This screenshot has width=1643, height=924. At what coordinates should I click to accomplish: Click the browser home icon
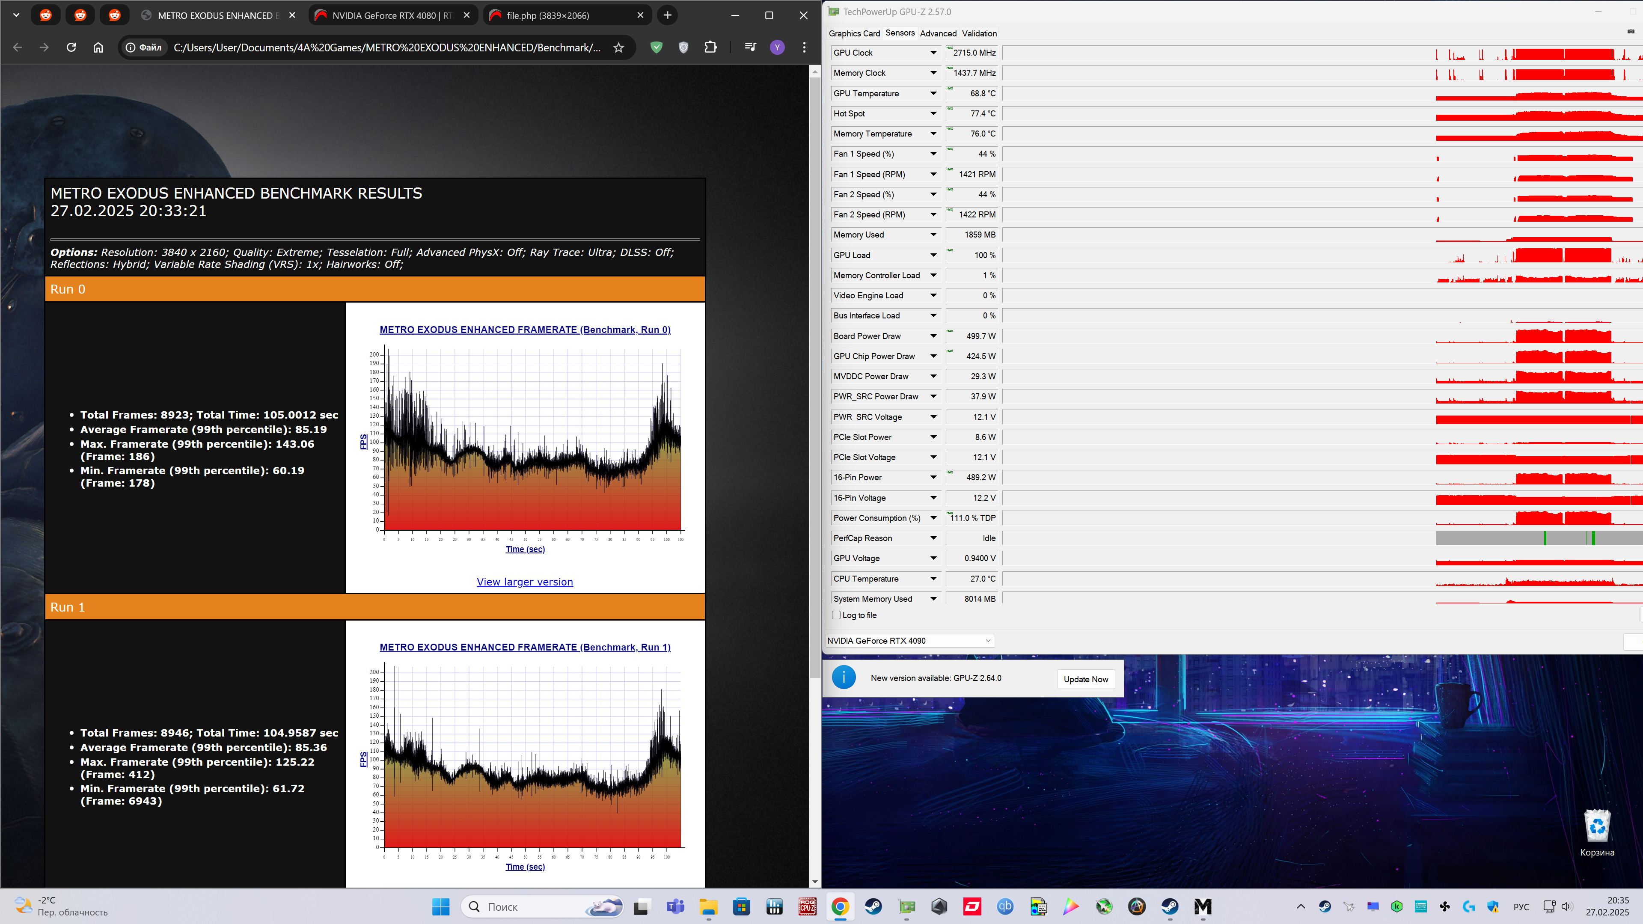coord(98,47)
